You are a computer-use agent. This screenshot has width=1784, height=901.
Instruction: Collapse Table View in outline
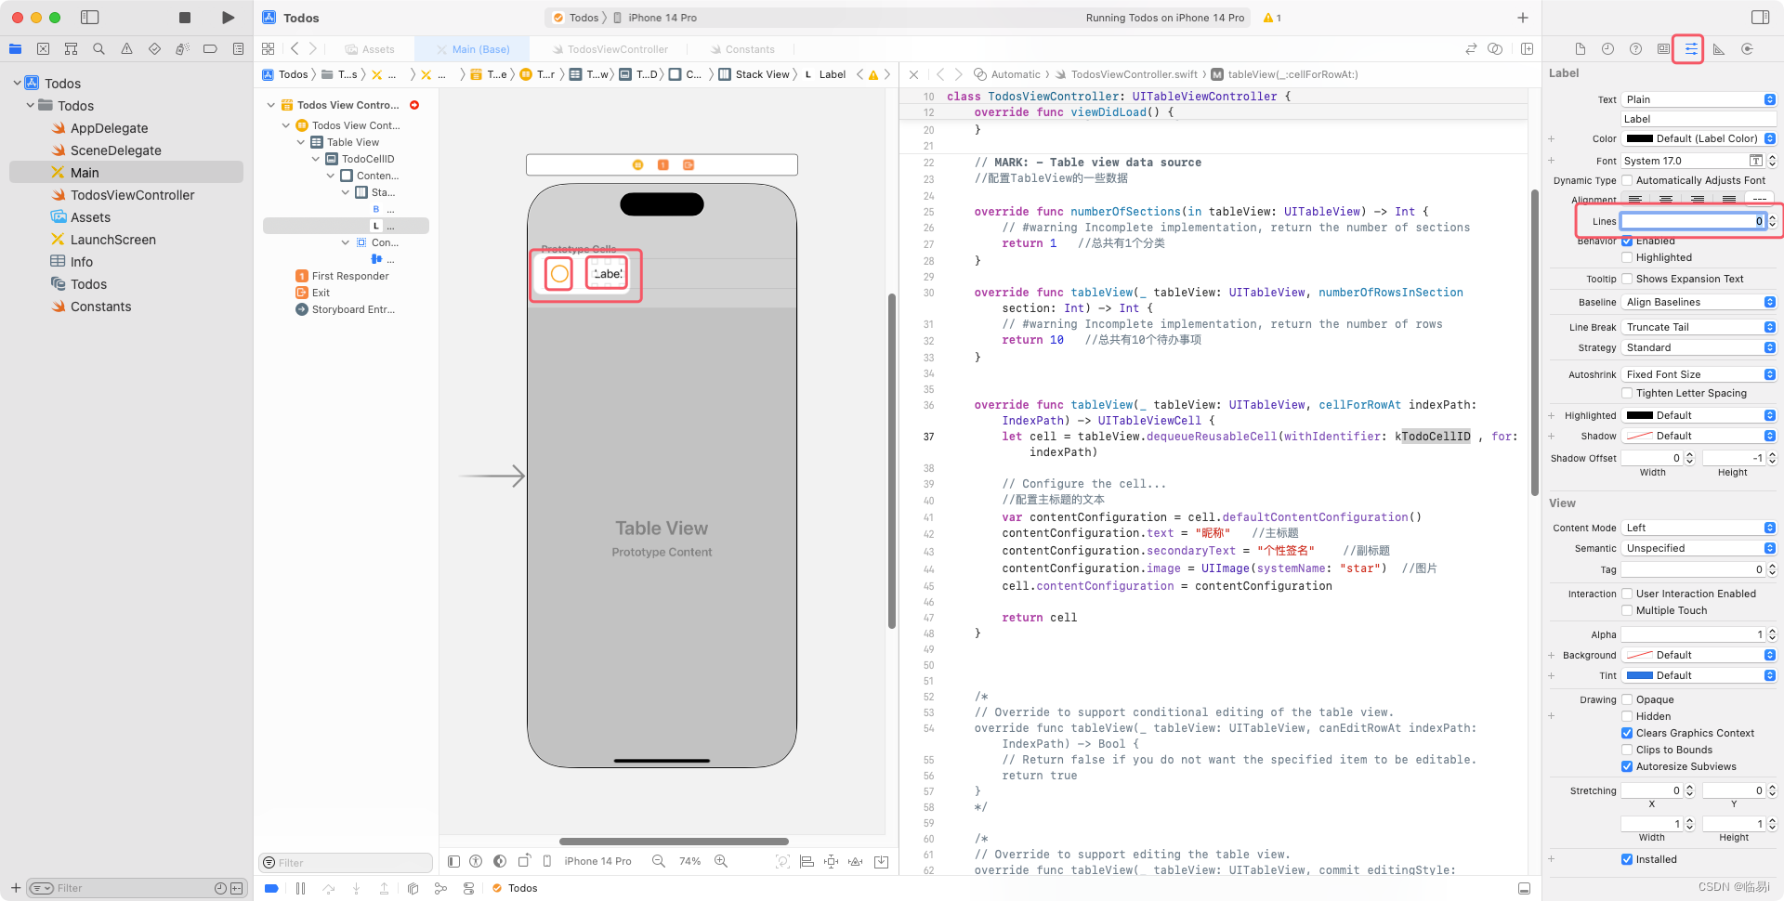tap(301, 142)
